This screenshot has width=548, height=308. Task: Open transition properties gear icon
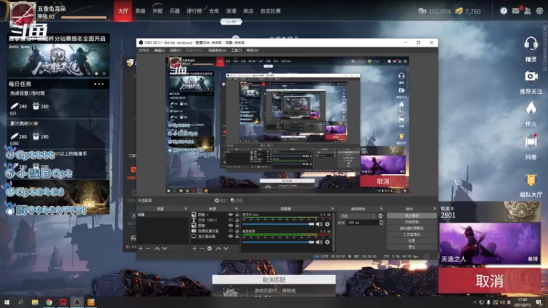click(x=380, y=216)
